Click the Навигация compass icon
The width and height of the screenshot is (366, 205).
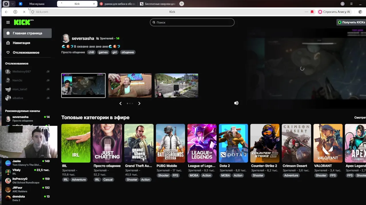click(x=8, y=43)
